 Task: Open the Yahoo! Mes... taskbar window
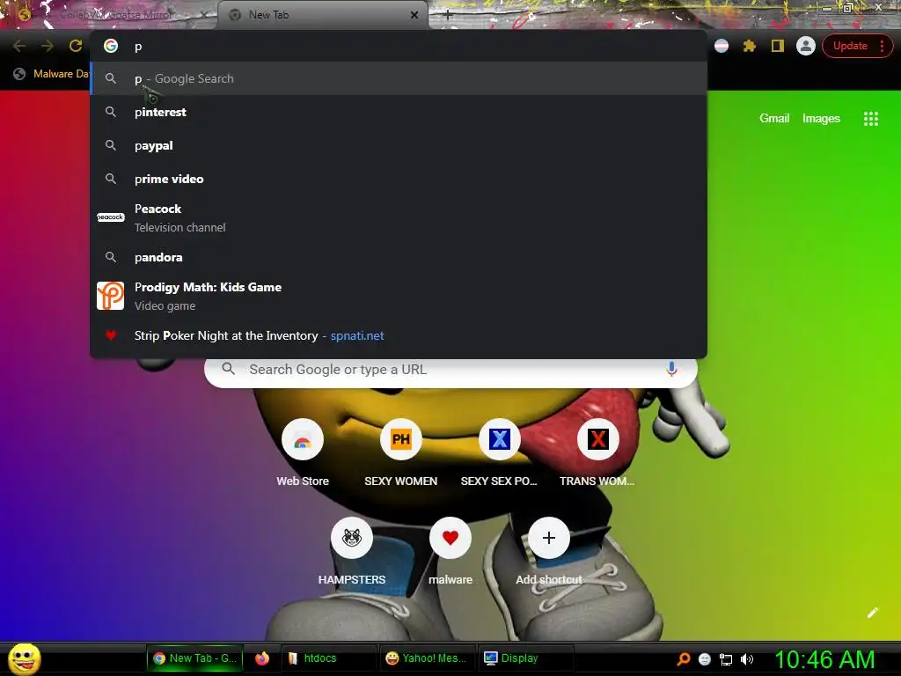point(428,658)
